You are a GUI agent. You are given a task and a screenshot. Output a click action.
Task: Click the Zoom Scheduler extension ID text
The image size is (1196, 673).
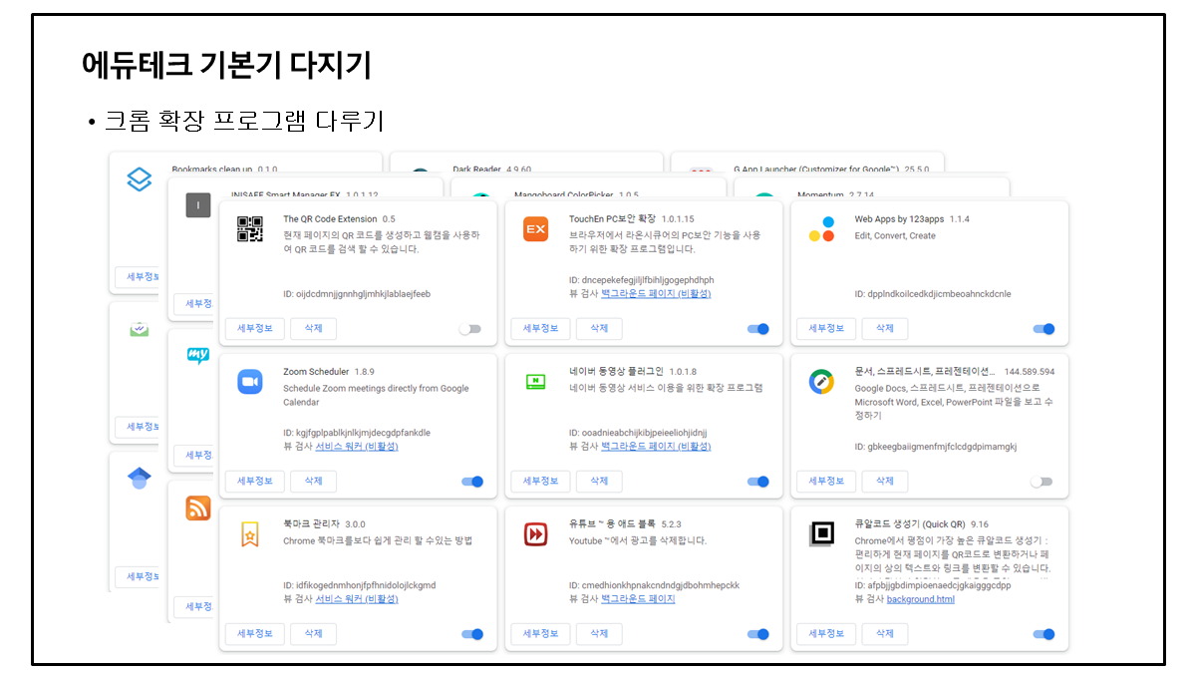357,433
